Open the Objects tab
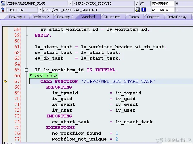The width and height of the screenshot is (193, 144). (x=153, y=17)
